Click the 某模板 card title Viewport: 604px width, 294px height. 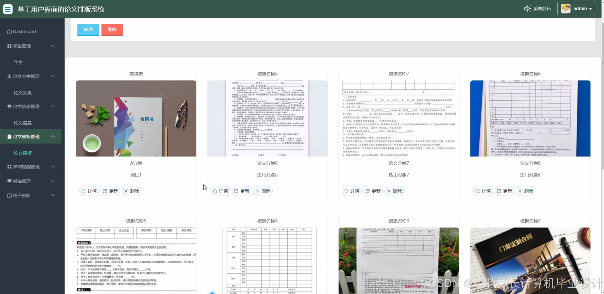(x=136, y=74)
